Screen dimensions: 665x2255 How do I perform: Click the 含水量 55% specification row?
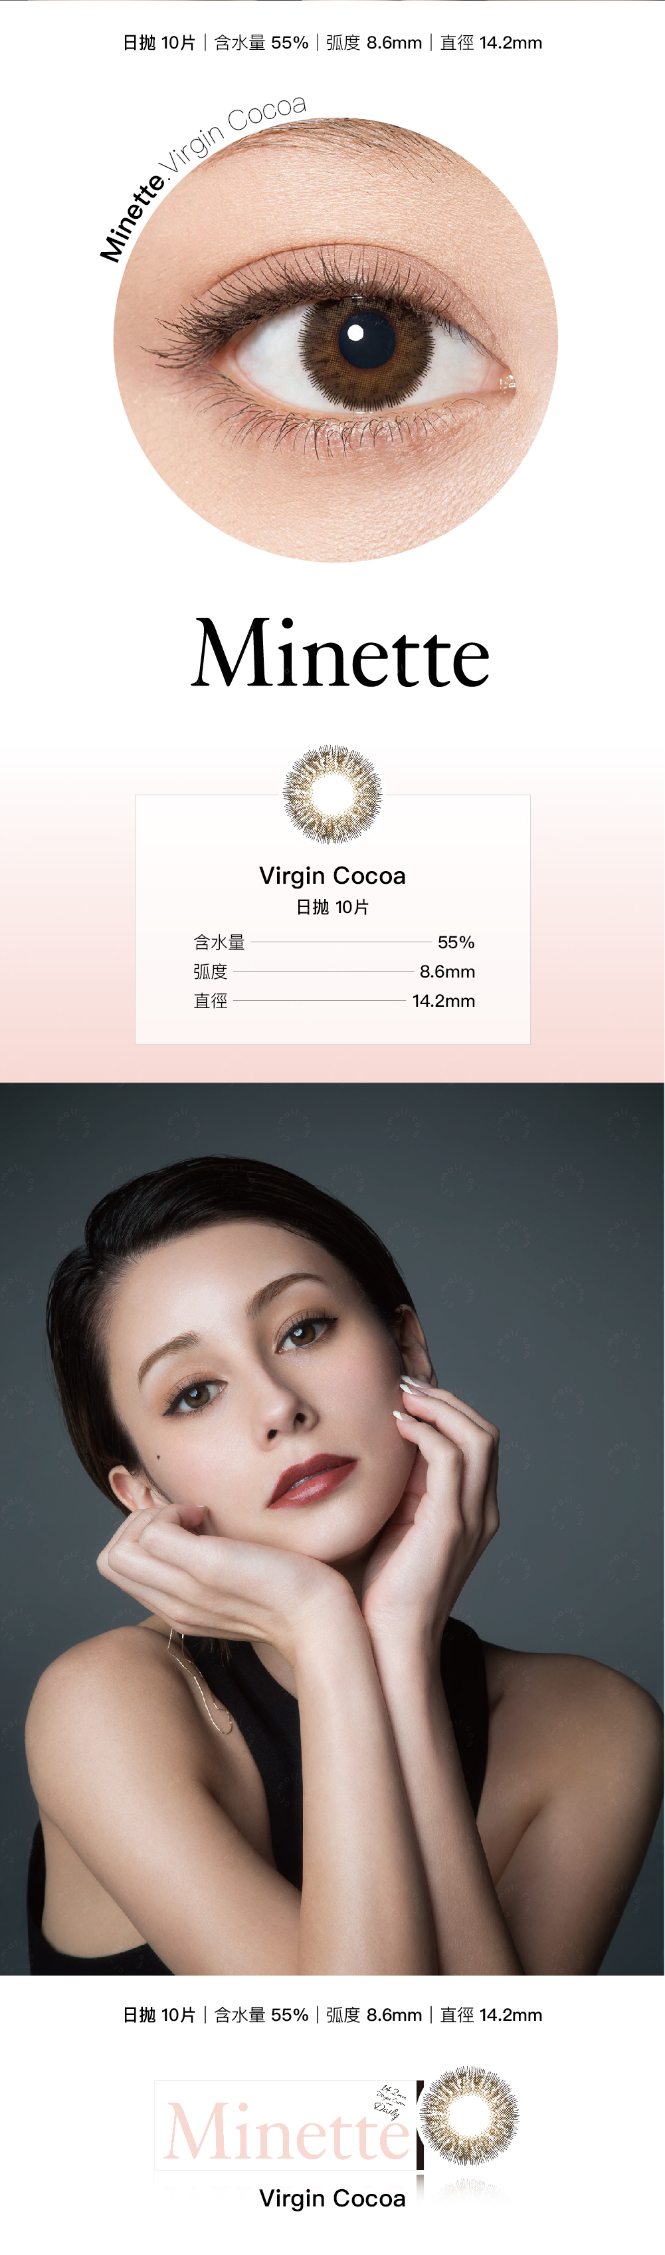coord(333,942)
